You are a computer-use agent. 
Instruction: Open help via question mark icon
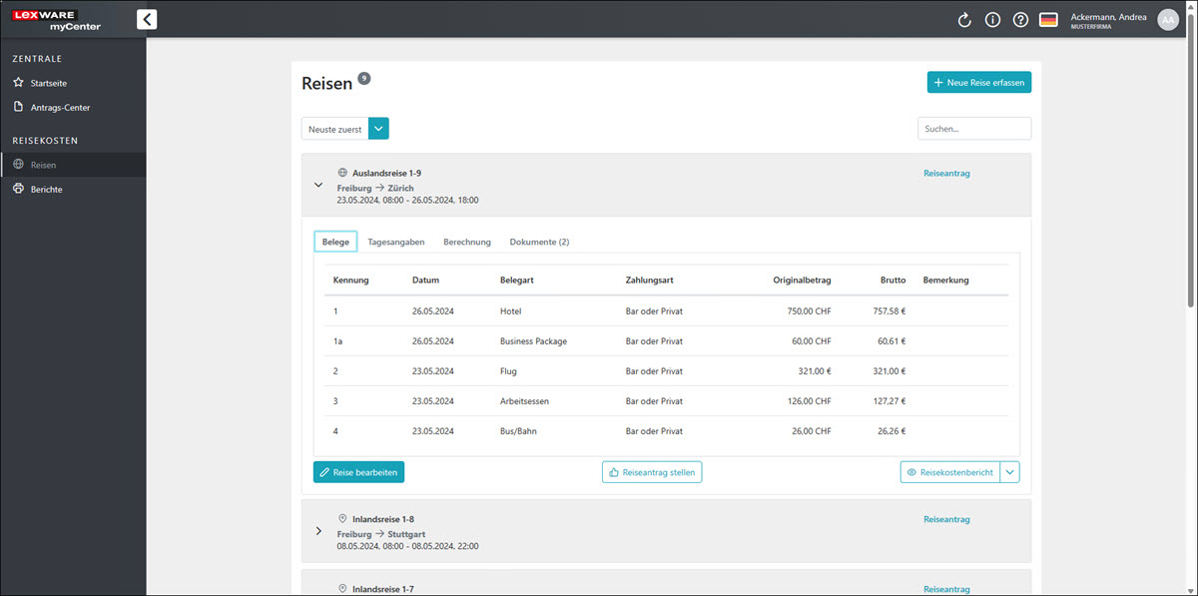pyautogui.click(x=1020, y=20)
